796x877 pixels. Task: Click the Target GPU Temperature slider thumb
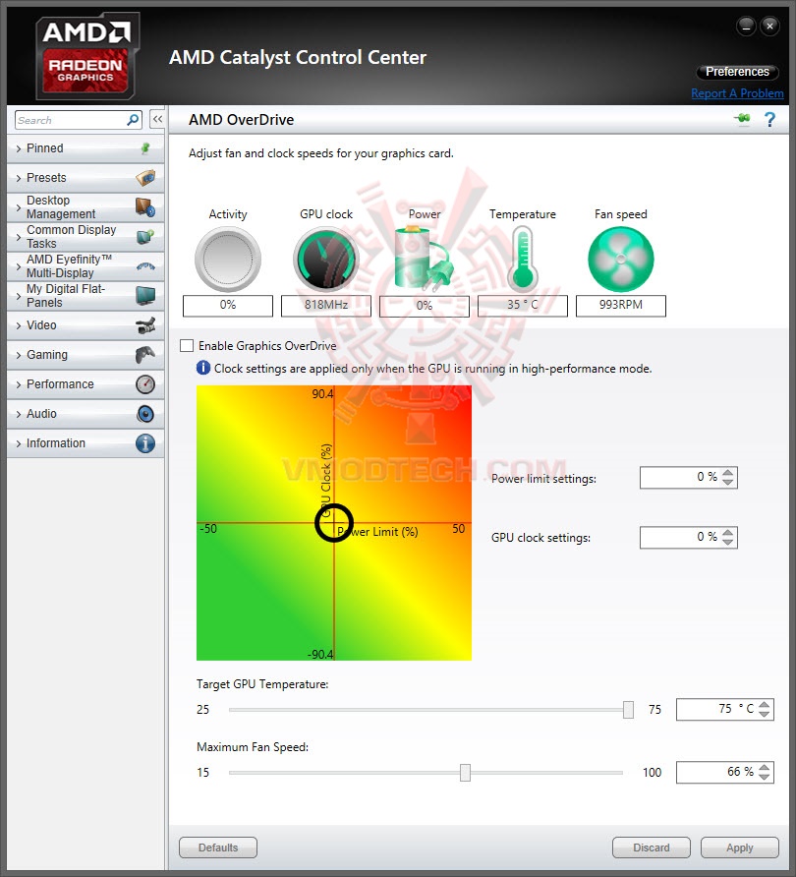628,710
